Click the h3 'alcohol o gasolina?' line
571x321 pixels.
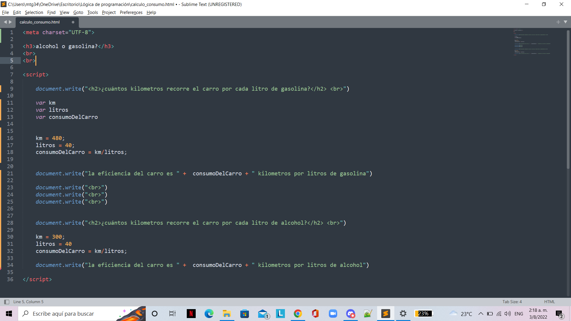[x=68, y=46]
